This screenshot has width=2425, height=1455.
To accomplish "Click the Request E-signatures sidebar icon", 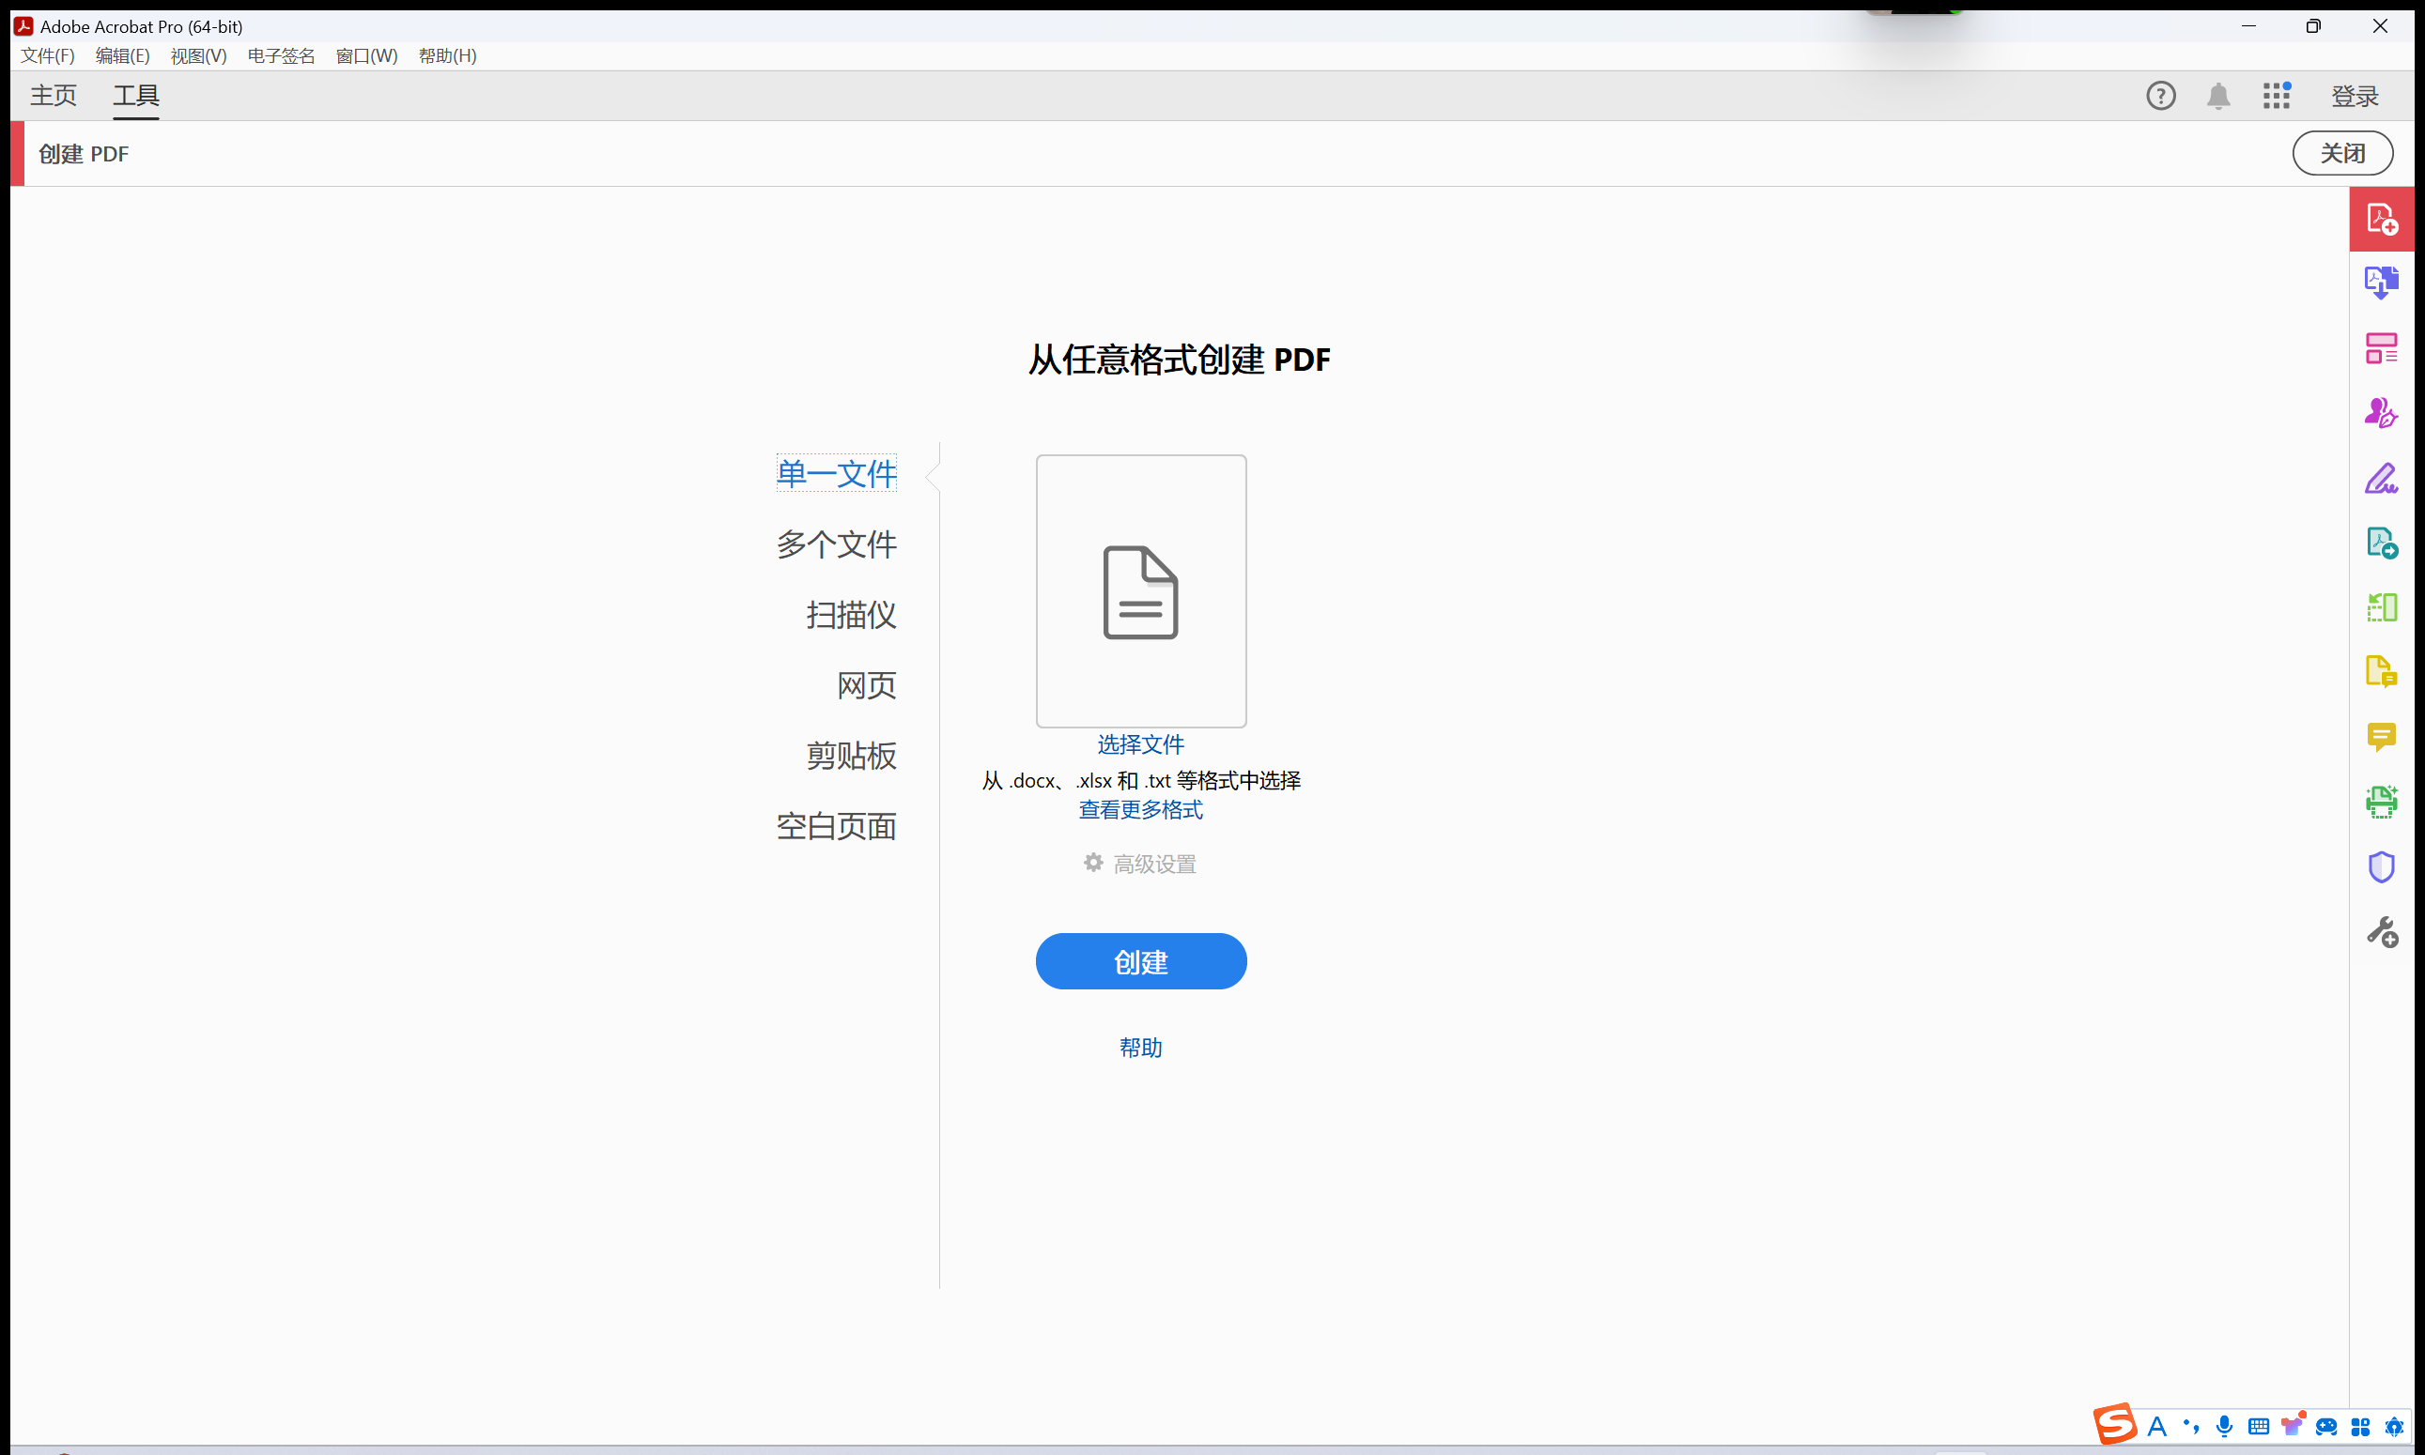I will 2381,413.
